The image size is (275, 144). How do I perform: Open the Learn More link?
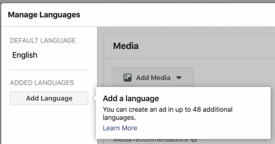point(120,128)
